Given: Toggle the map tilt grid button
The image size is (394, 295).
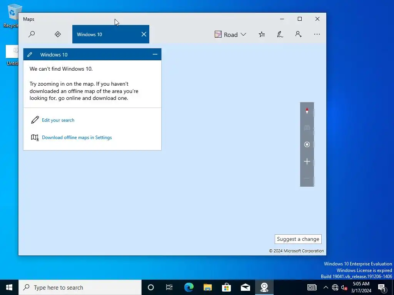Looking at the screenshot, I should pyautogui.click(x=307, y=128).
